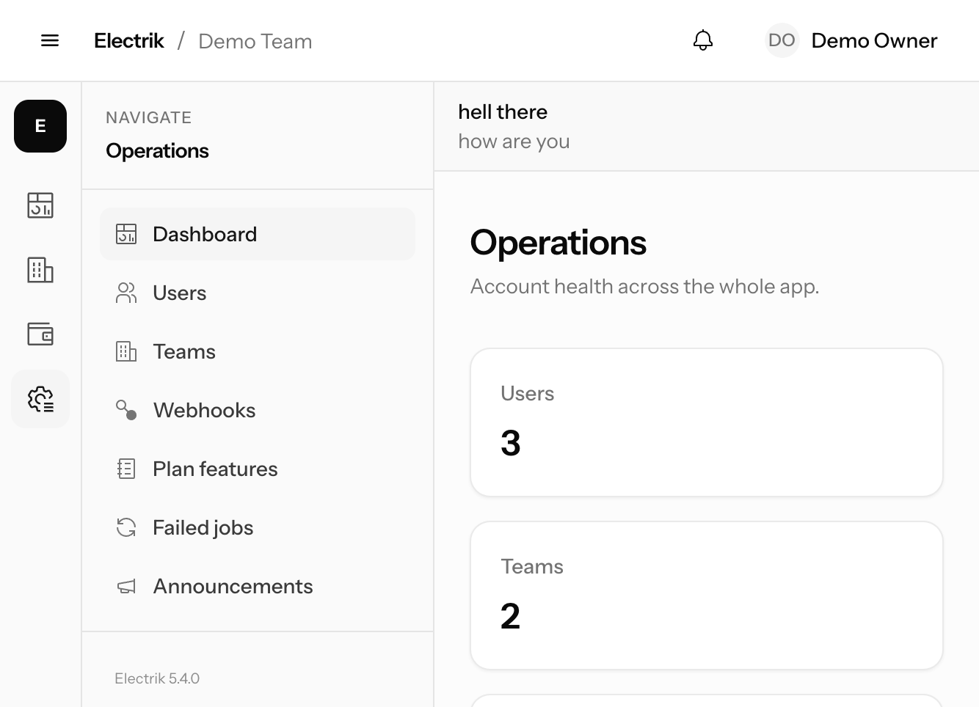Open the Demo Owner account menu

click(851, 40)
